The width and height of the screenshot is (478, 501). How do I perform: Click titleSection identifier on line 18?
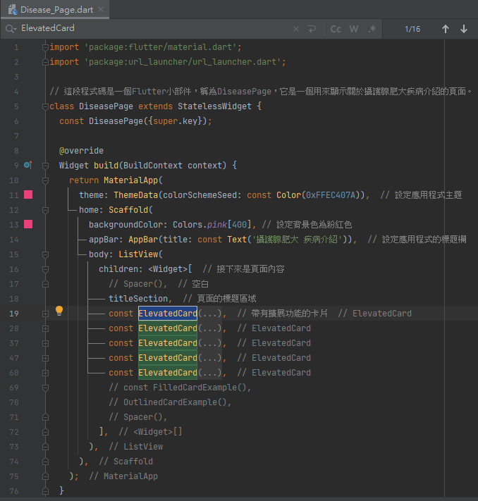click(138, 299)
